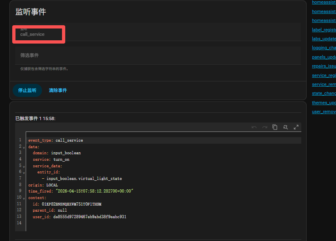Click the 筛选事件 filter input field
Screen dimensions: 336x241
(158, 55)
